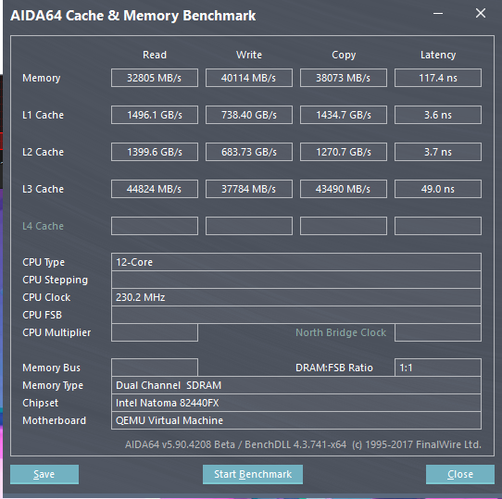Click the L3 Cache Latency 49.0 ns field
Viewport: 502px width, 499px height.
point(438,189)
